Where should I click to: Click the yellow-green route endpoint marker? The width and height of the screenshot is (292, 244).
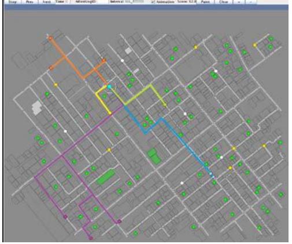tap(165, 105)
